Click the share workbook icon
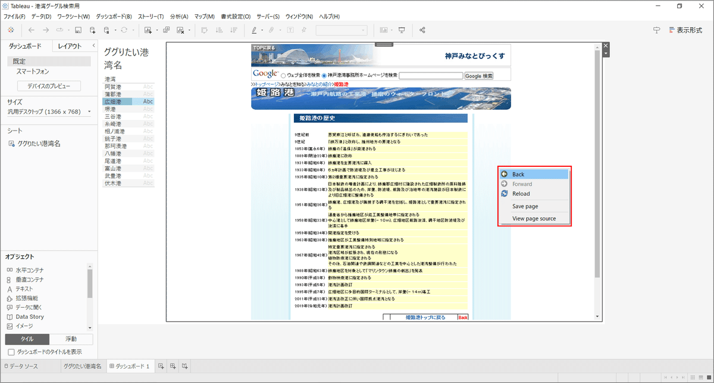 (422, 30)
